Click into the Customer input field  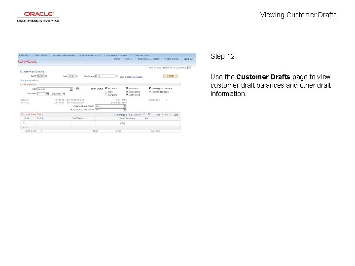pyautogui.click(x=105, y=76)
